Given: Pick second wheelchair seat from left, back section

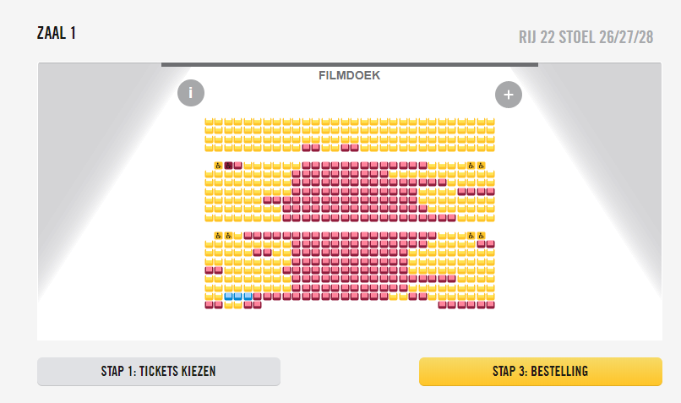Looking at the screenshot, I should pos(228,236).
